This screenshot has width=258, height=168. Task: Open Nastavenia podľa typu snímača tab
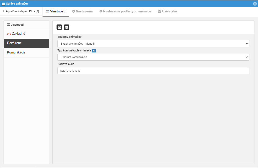point(125,11)
